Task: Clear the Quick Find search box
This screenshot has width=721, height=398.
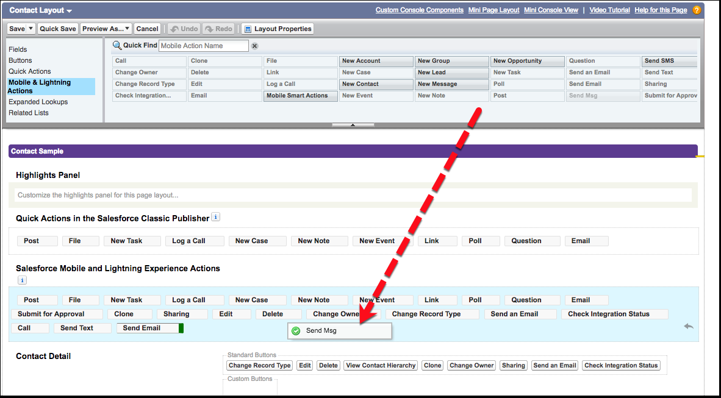Action: [254, 46]
